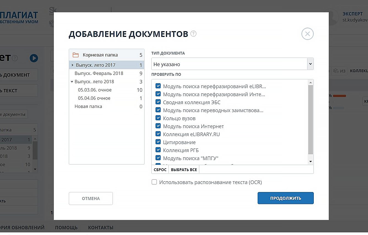Screen dimensions: 368x235
Task: Select the 05.04.06 очное subfolder
Action: (x=107, y=98)
